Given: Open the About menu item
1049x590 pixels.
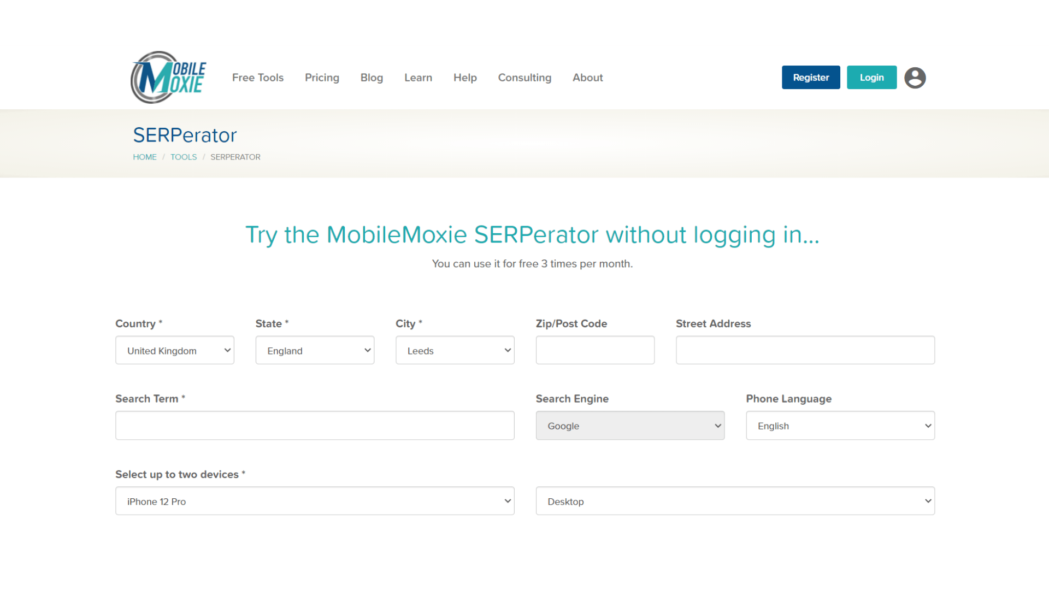Looking at the screenshot, I should click(587, 78).
